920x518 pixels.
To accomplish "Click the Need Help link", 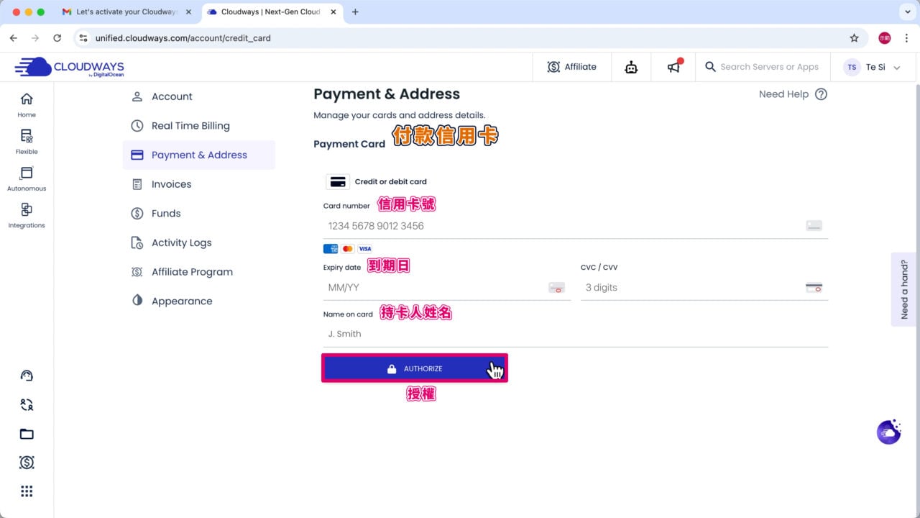I will click(783, 94).
